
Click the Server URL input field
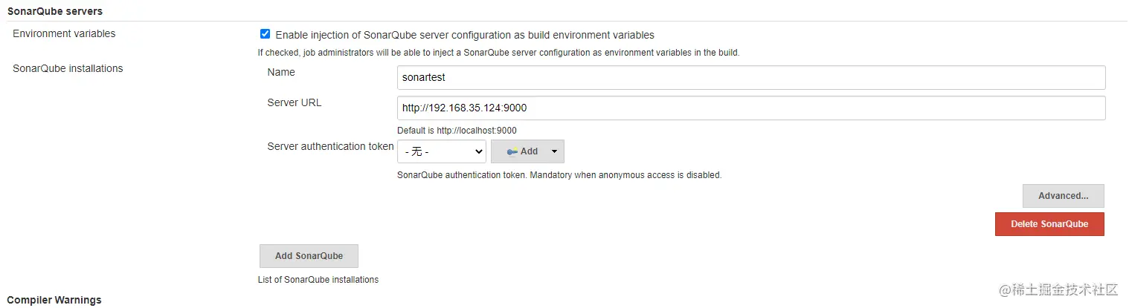pyautogui.click(x=751, y=108)
